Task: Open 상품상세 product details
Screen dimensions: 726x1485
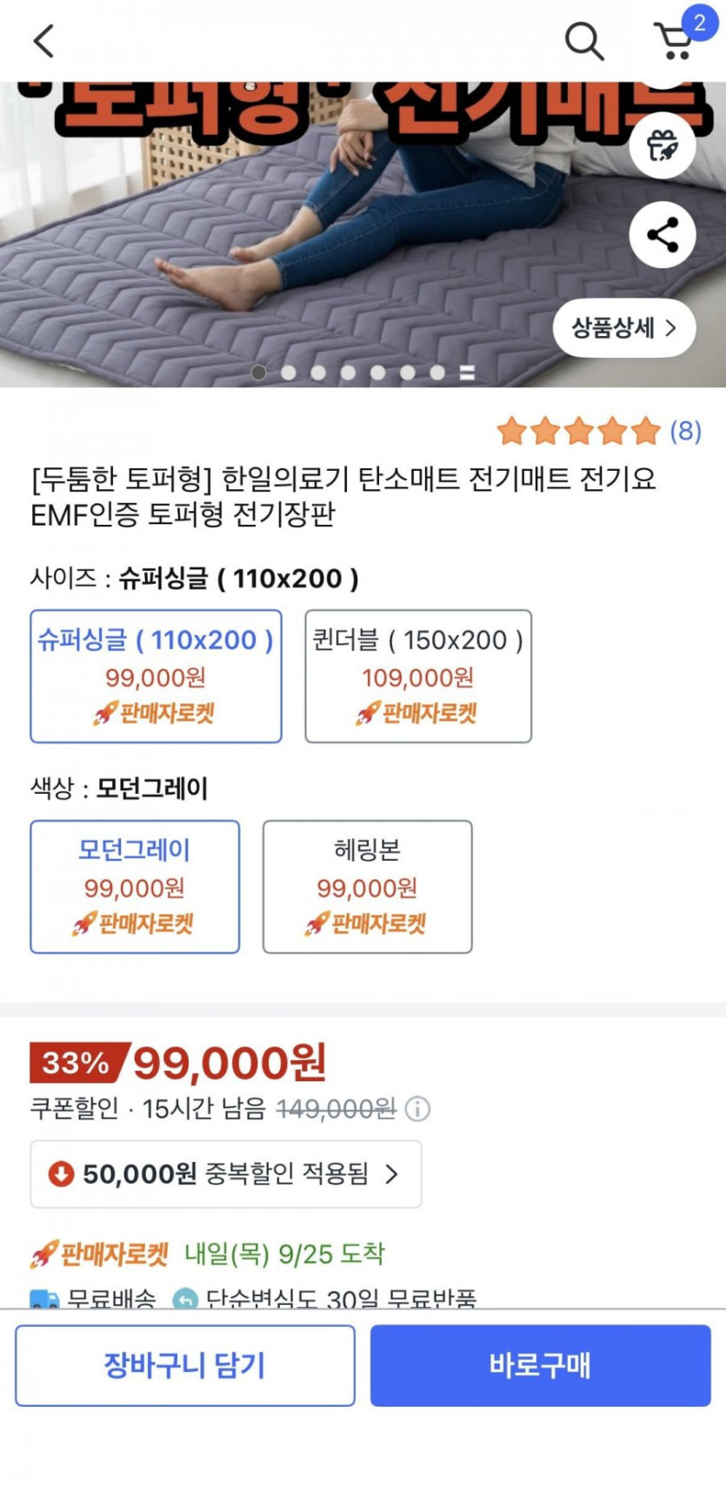Action: pyautogui.click(x=624, y=328)
